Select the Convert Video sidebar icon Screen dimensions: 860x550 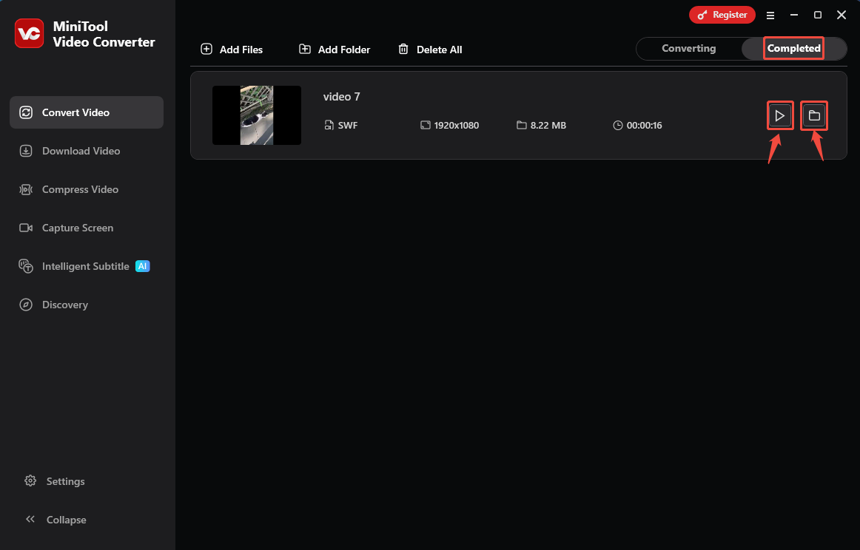coord(27,112)
